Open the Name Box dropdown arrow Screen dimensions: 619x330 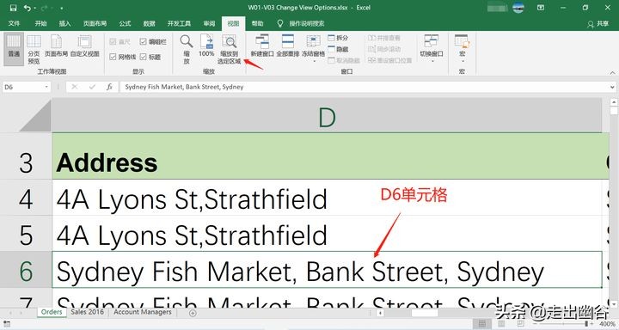pos(46,87)
